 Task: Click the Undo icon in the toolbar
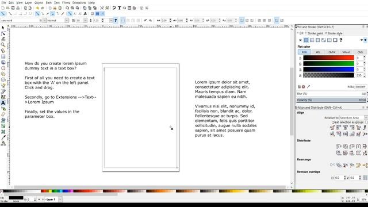[x=37, y=8]
